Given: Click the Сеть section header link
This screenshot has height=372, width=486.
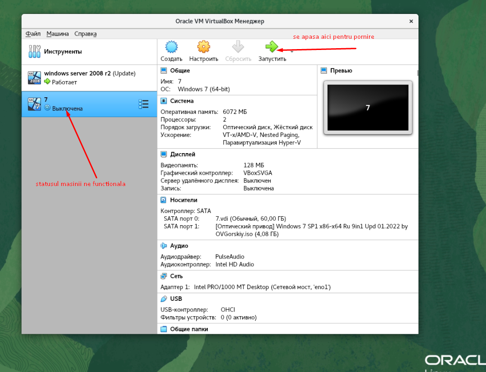Looking at the screenshot, I should (176, 276).
